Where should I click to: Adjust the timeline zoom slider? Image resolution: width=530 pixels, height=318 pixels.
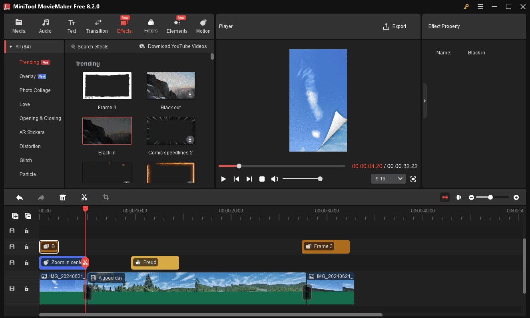coord(492,197)
